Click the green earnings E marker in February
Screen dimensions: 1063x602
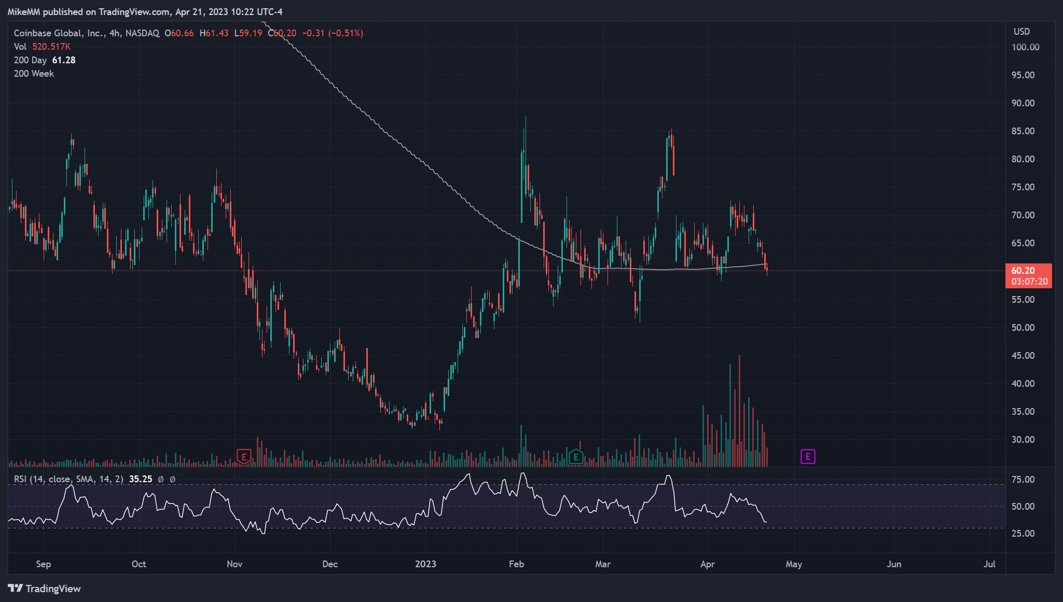pyautogui.click(x=576, y=457)
